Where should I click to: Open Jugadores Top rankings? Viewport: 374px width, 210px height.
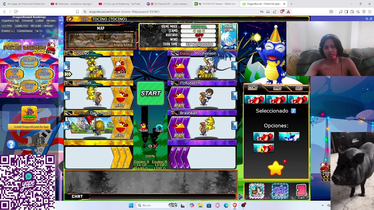point(10,21)
